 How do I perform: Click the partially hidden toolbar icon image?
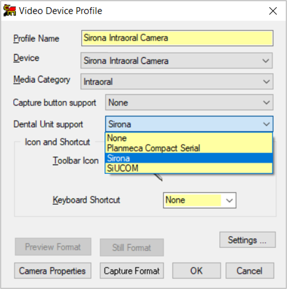pos(158,177)
